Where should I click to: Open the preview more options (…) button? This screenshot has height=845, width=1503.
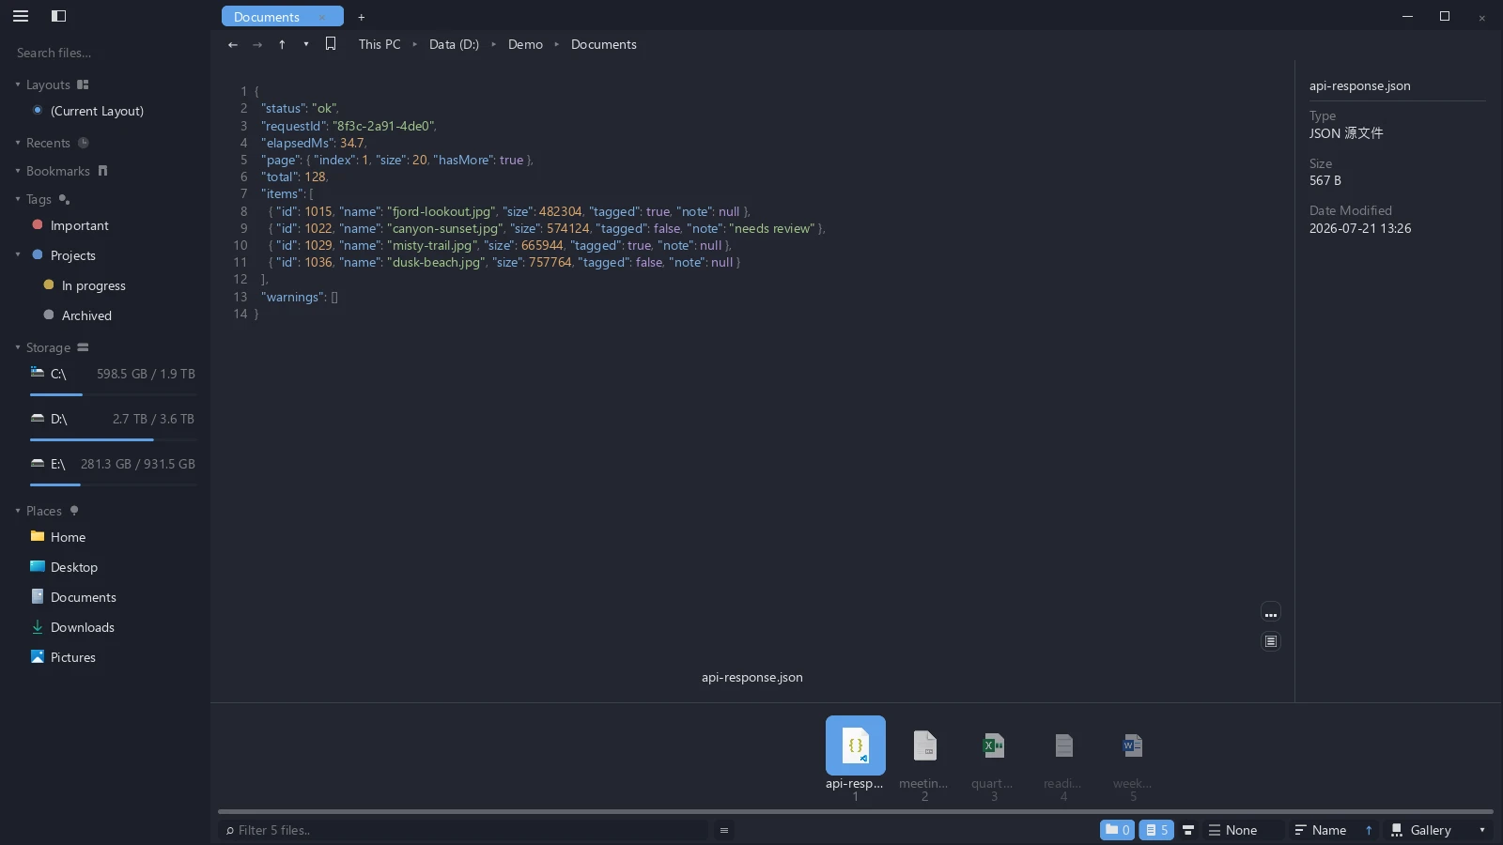tap(1271, 613)
